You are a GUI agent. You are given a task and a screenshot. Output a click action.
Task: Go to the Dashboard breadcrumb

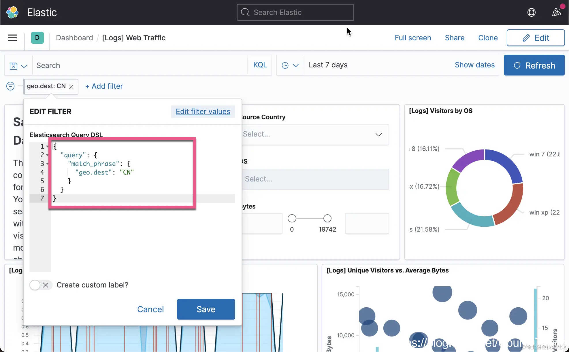[74, 38]
